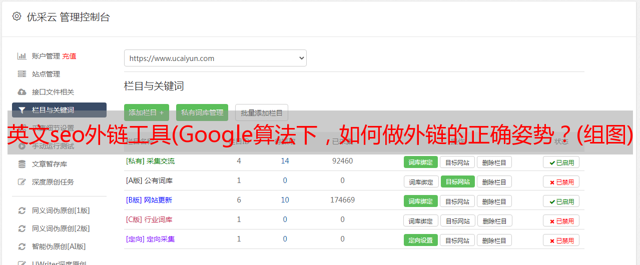Click 词库绑定 for 行业词库 row
This screenshot has width=640, height=265.
pyautogui.click(x=421, y=220)
